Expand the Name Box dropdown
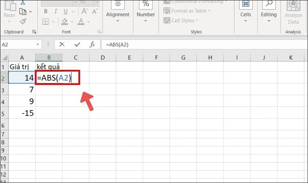The height and width of the screenshot is (183, 308). point(38,45)
